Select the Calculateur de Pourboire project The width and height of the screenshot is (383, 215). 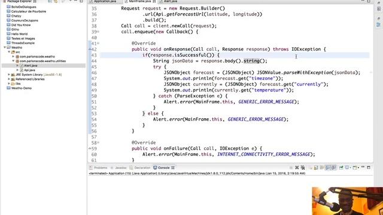coord(29,11)
